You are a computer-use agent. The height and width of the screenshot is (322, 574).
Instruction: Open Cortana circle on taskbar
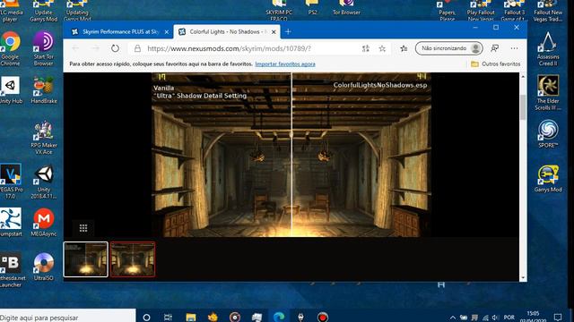click(x=146, y=318)
